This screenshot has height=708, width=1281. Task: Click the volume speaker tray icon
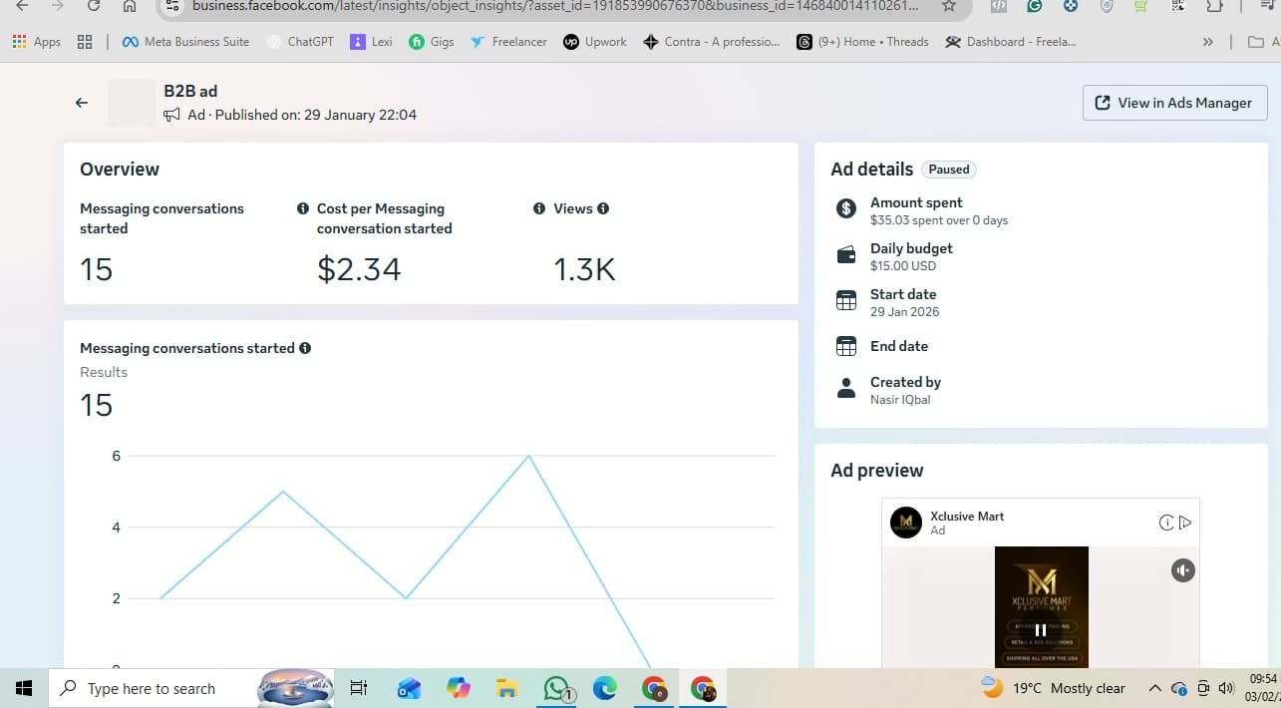[x=1226, y=688]
